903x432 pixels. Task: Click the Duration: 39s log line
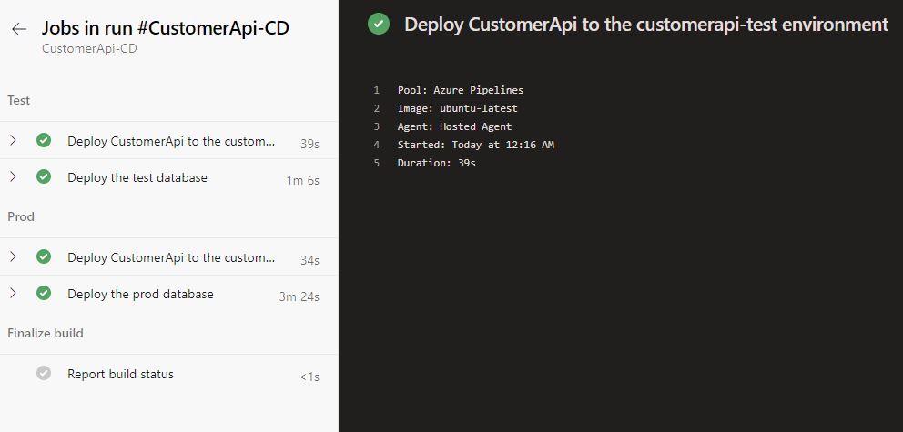click(x=436, y=163)
